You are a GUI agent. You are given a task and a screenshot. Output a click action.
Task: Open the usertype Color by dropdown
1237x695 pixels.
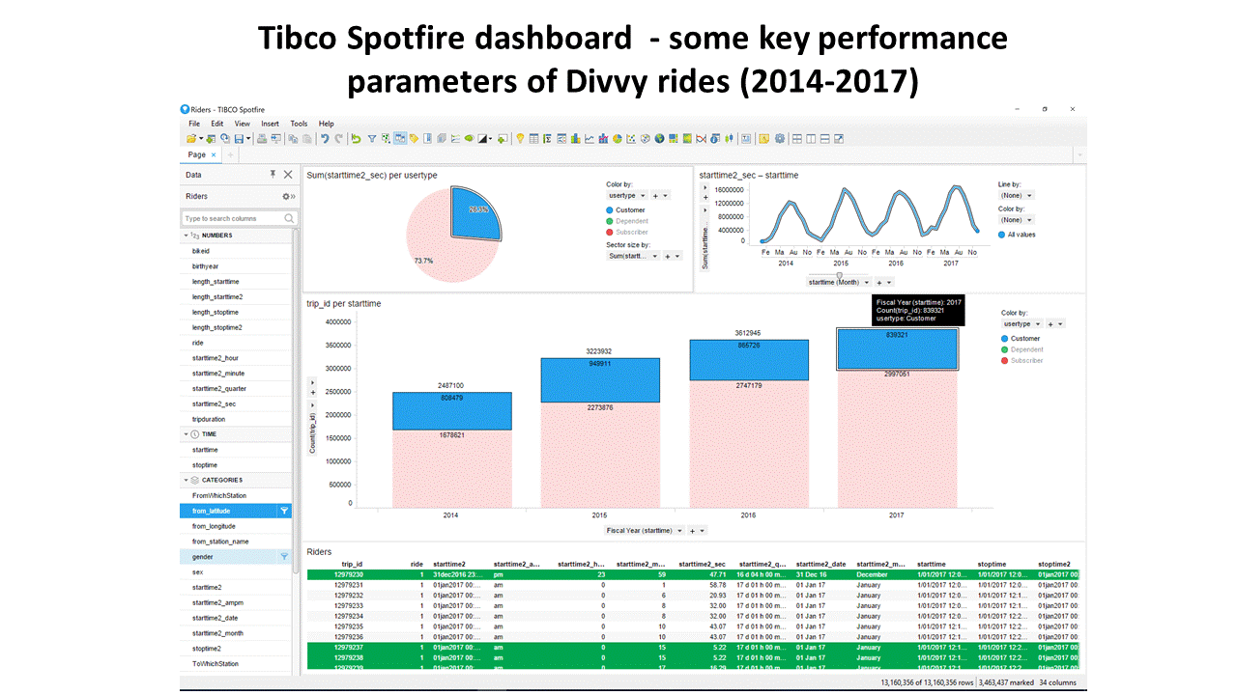click(x=626, y=195)
